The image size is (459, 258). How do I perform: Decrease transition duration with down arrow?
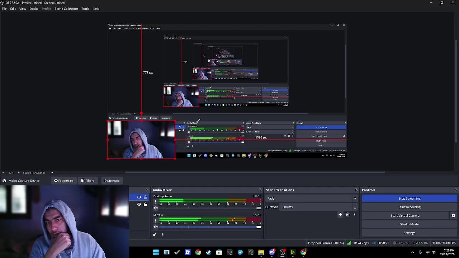[355, 209]
